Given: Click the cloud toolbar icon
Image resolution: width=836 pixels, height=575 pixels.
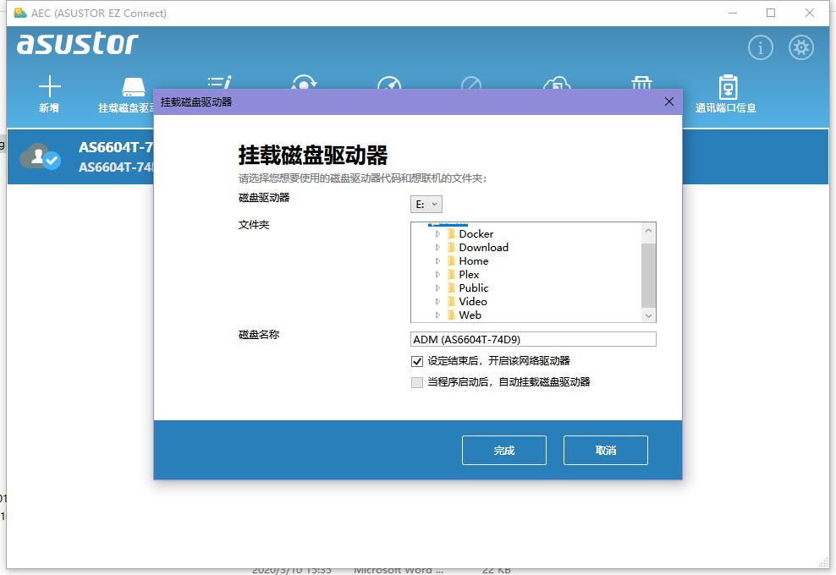Looking at the screenshot, I should point(558,85).
